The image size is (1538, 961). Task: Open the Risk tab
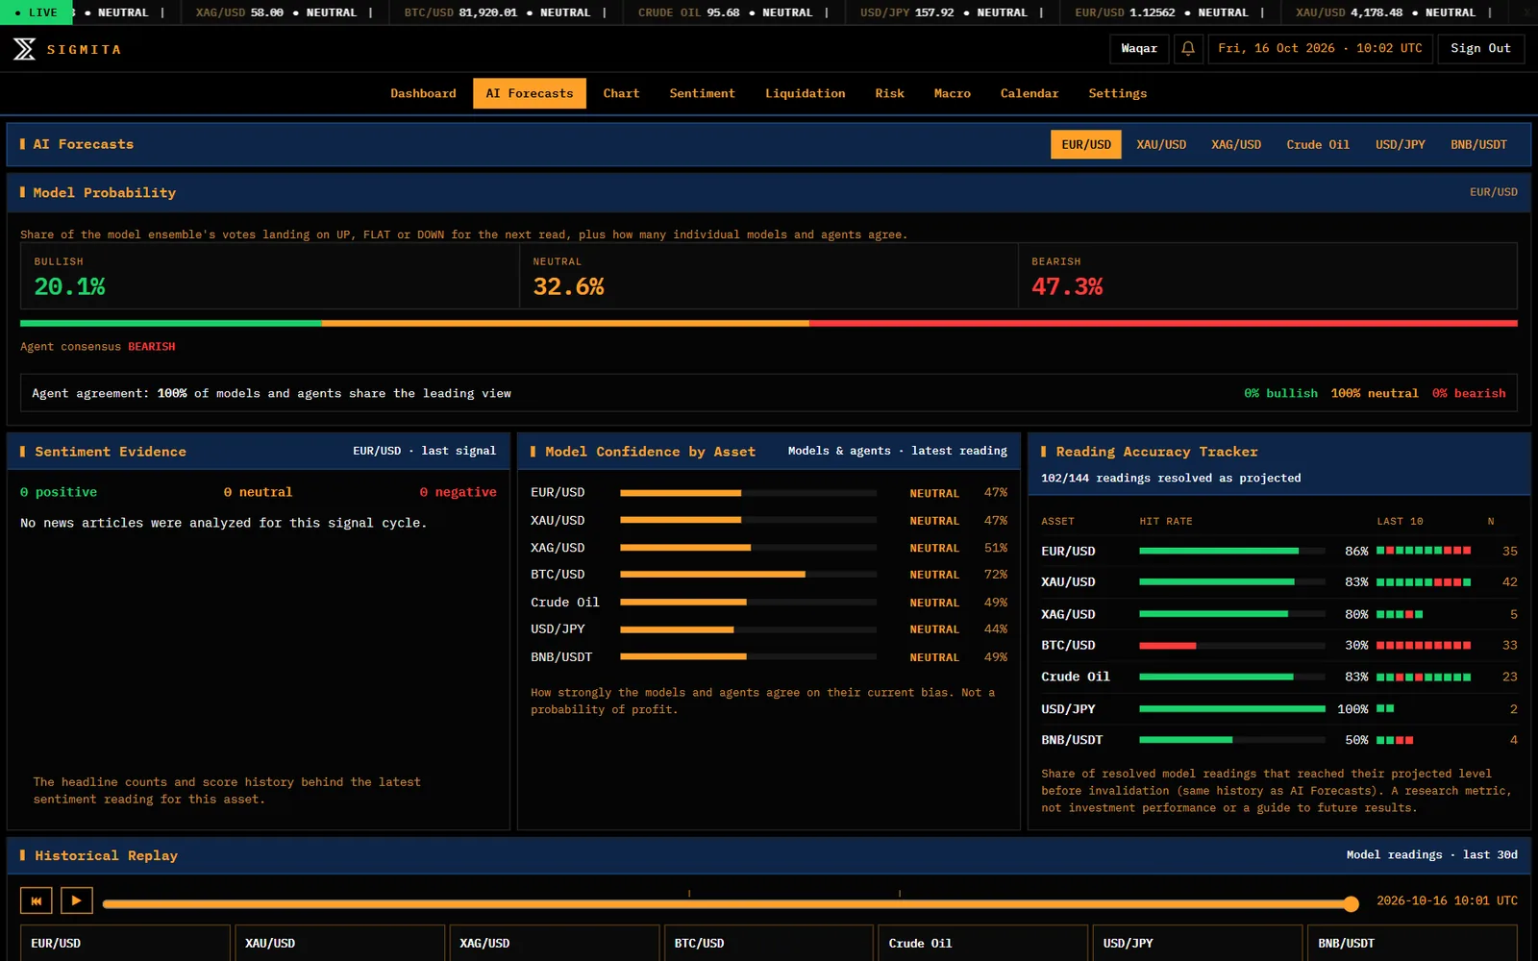889,93
